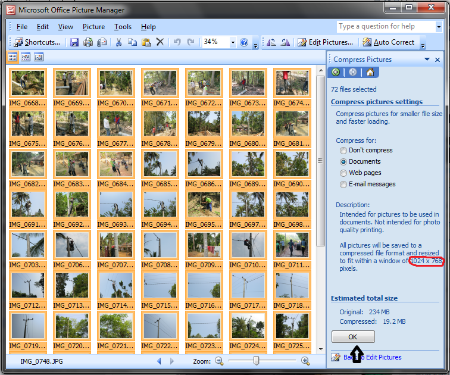Image resolution: width=450 pixels, height=375 pixels.
Task: Open the File menu
Action: click(x=22, y=27)
